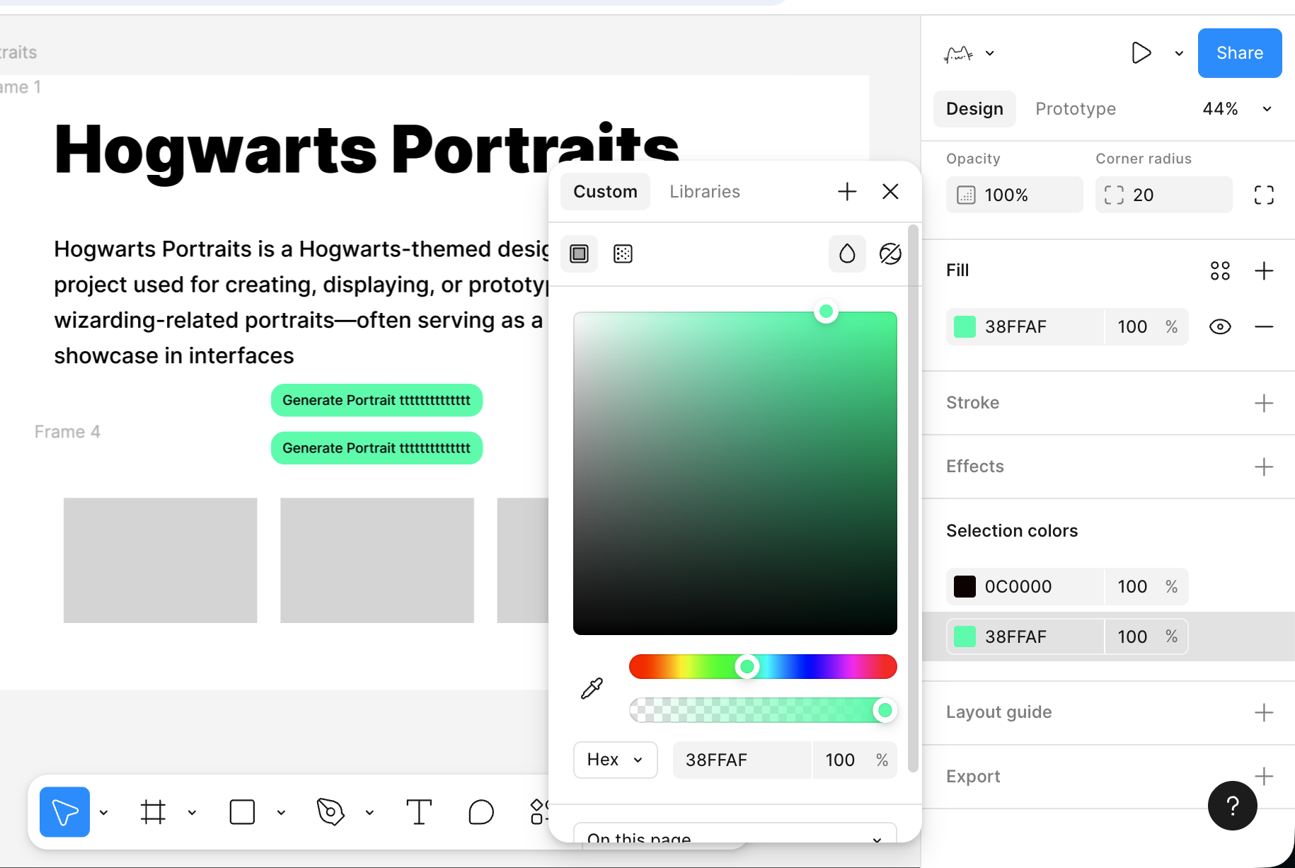The image size is (1295, 868).
Task: Select the Comment tool
Action: pos(481,812)
